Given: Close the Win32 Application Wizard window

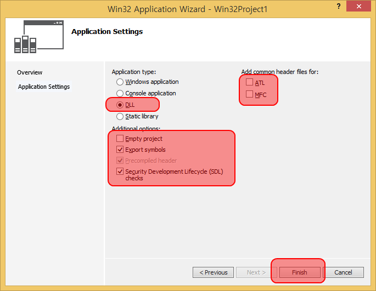Looking at the screenshot, I should [x=358, y=6].
